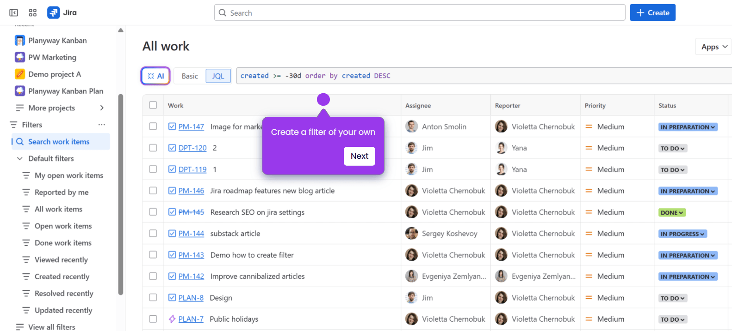Select Done work items filter

pos(63,243)
